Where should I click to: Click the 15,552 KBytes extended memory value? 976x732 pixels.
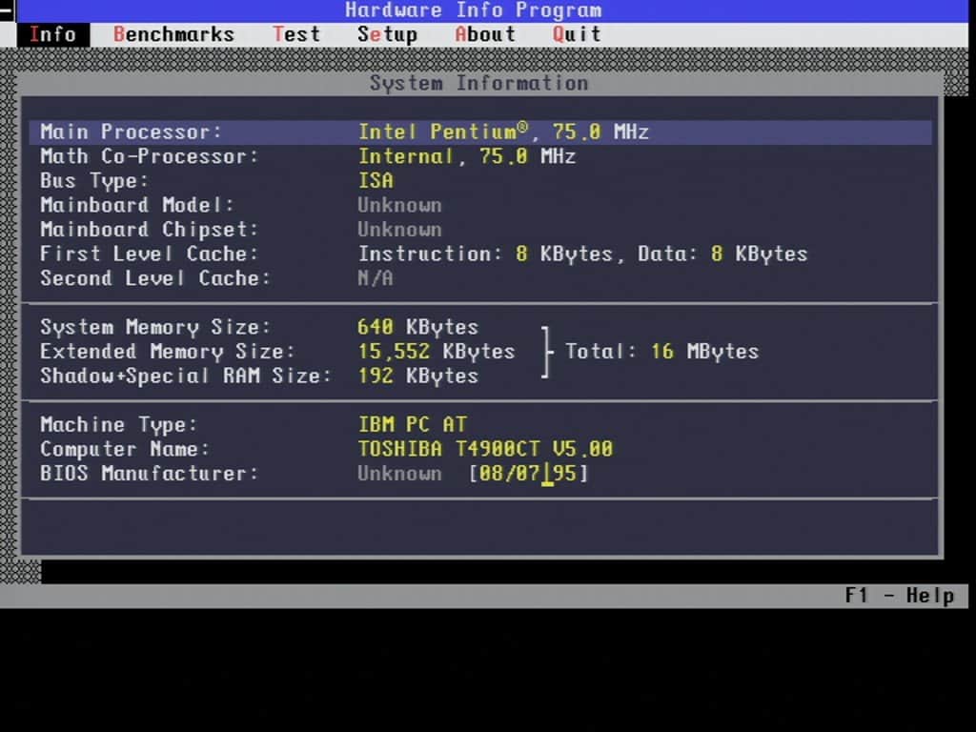click(437, 351)
